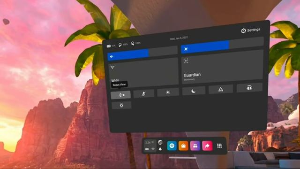
Task: Open the App Library grid icon
Action: tap(219, 146)
